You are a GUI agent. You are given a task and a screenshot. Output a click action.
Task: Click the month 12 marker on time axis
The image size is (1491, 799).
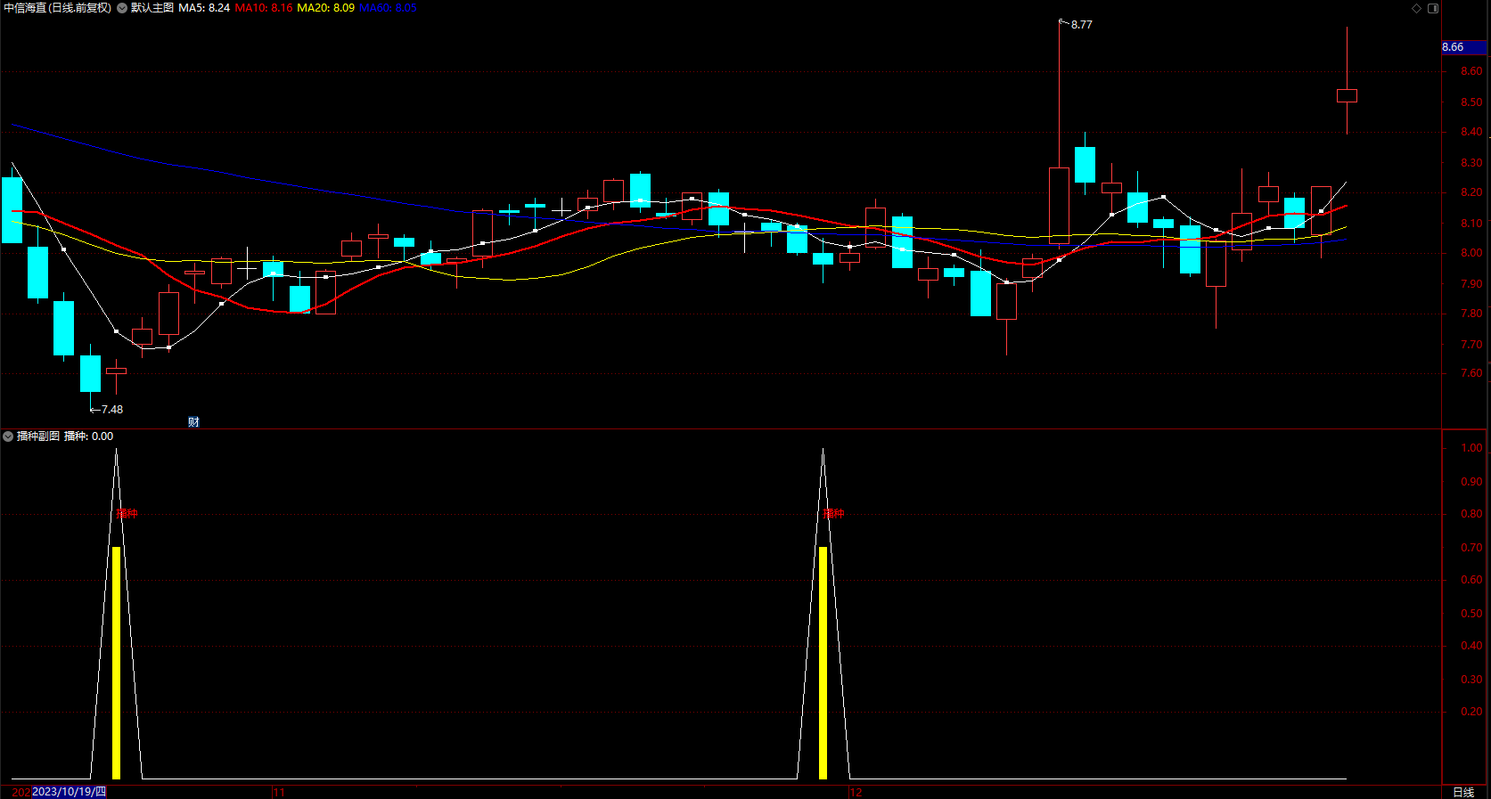pyautogui.click(x=856, y=792)
